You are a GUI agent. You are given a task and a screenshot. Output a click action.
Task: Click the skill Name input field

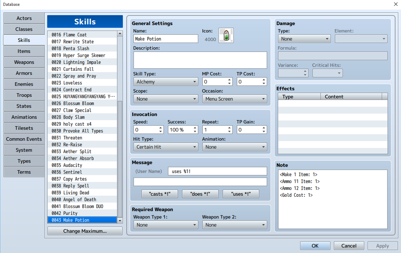(x=165, y=39)
